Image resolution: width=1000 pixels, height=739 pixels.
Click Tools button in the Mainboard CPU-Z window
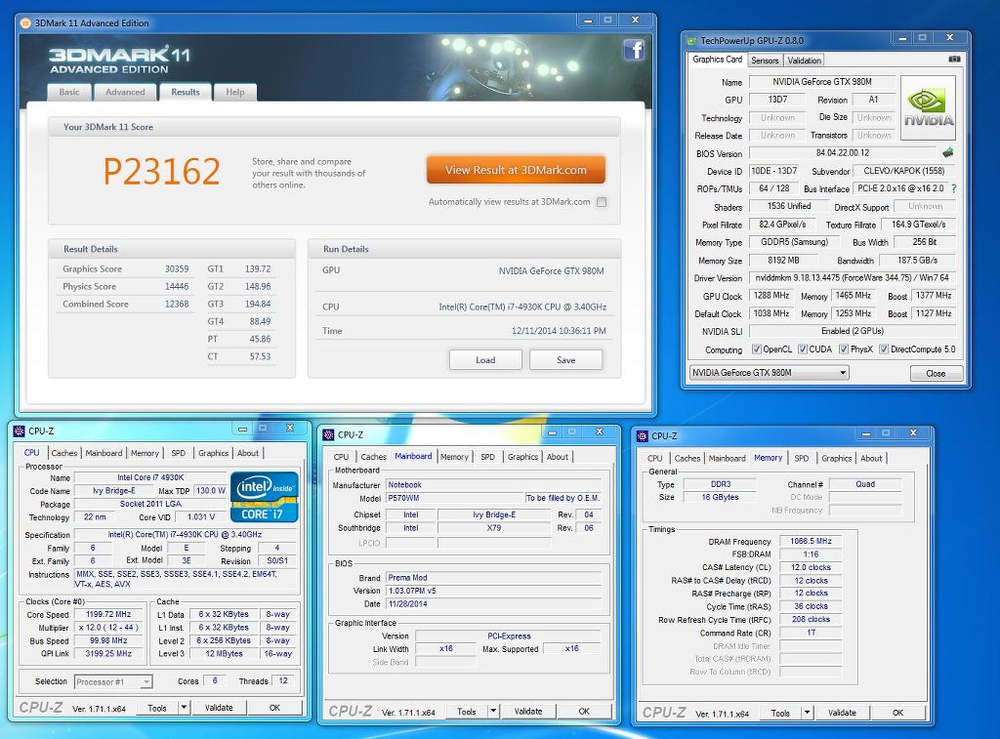[466, 711]
